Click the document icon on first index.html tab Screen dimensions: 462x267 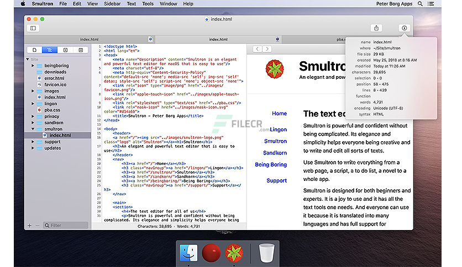coord(150,39)
